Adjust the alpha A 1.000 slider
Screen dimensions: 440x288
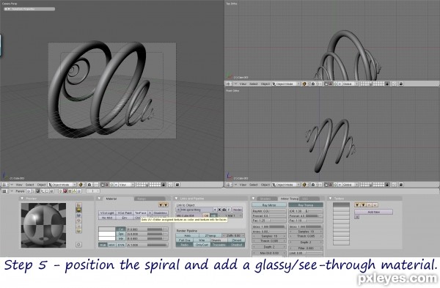[x=147, y=245]
